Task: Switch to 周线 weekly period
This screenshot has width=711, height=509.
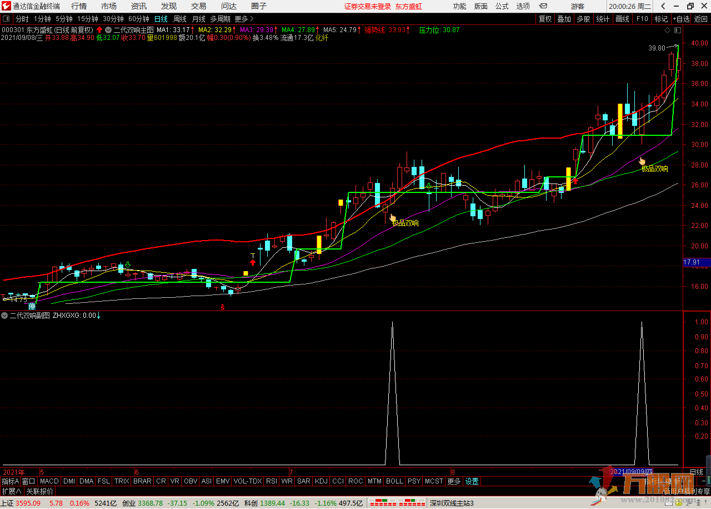Action: pyautogui.click(x=180, y=18)
